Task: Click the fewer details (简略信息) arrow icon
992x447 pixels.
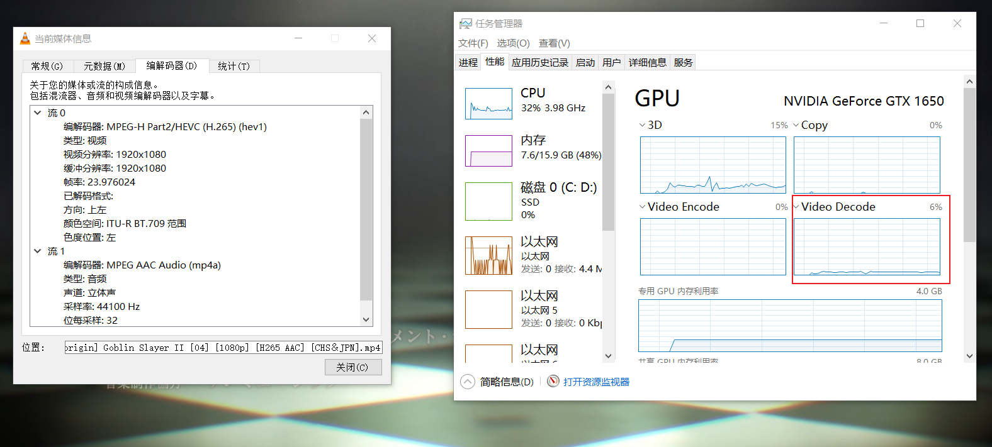Action: (x=468, y=382)
